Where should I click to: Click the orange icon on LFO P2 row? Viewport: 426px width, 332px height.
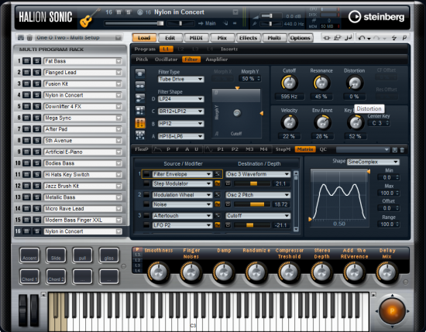218,225
